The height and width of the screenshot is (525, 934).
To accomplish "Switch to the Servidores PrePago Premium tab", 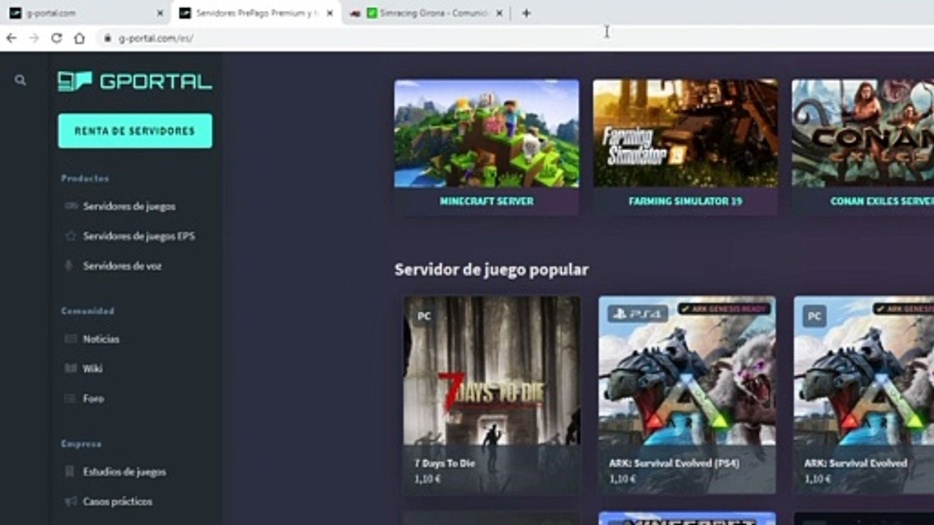I will [x=256, y=13].
